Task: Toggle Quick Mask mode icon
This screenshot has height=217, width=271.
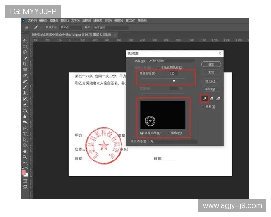Action: pyautogui.click(x=25, y=181)
